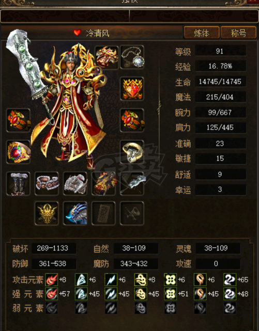This screenshot has width=259, height=331.
Task: Click the fire strong element +57 icon
Action: click(x=52, y=294)
